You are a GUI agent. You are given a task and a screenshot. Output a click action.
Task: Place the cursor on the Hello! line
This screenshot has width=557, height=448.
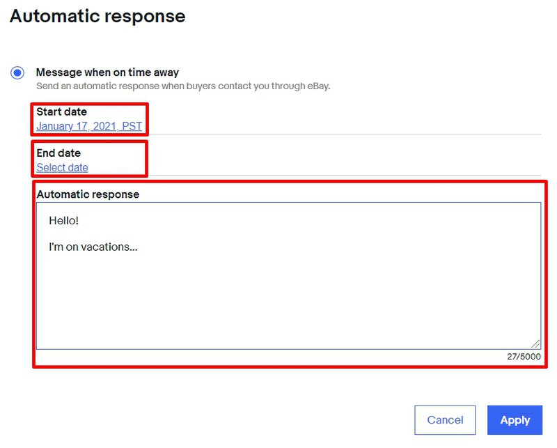pyautogui.click(x=63, y=220)
